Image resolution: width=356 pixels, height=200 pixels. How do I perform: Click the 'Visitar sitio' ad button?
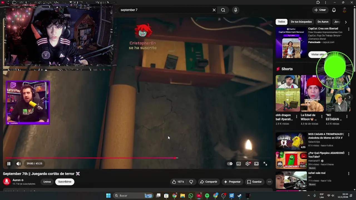click(x=317, y=54)
